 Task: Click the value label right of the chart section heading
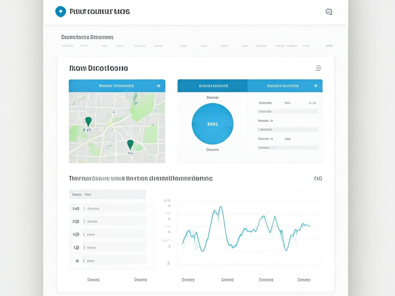pos(318,178)
